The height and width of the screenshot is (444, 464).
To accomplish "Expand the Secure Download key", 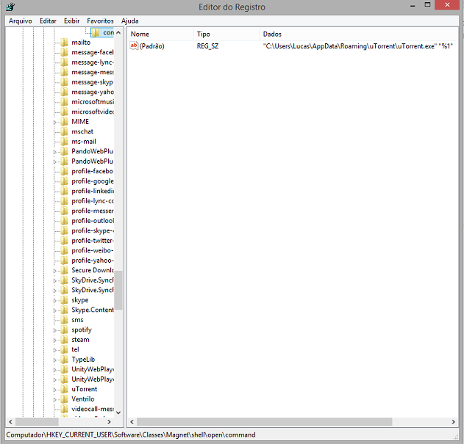I will 54,271.
